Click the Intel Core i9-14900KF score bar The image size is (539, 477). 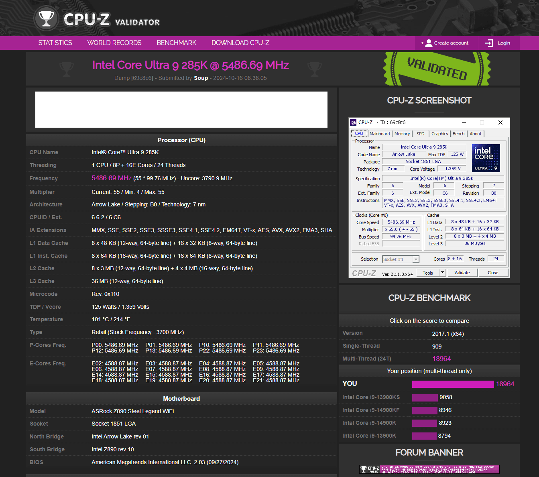tap(425, 410)
